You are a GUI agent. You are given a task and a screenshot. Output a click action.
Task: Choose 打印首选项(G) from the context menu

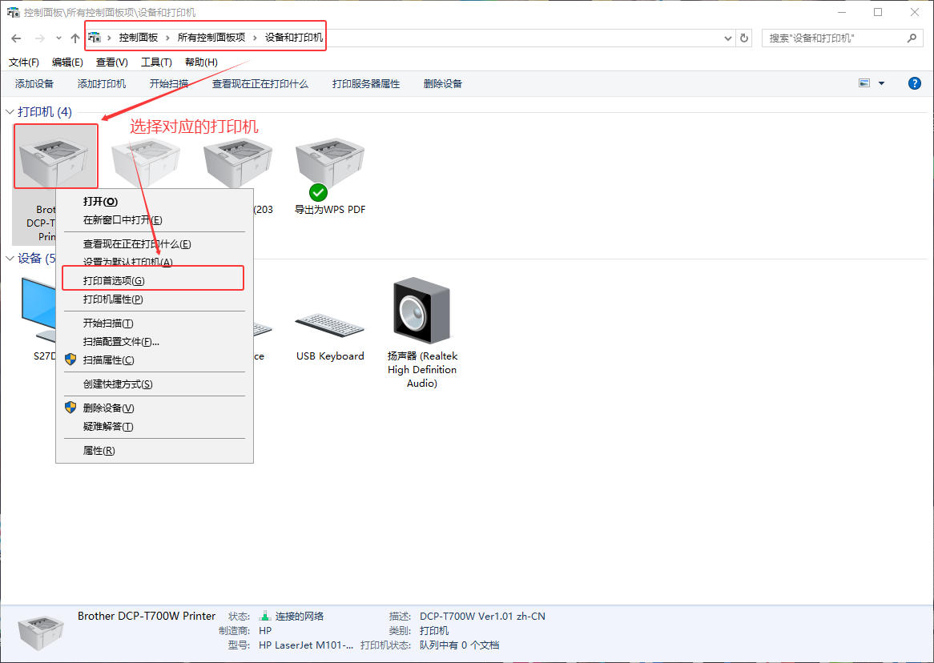coord(114,281)
